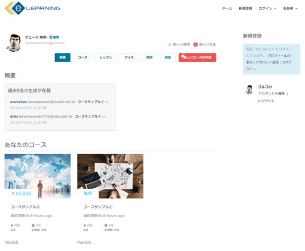Click the rating star icon of コースサンプル①

[85, 225]
